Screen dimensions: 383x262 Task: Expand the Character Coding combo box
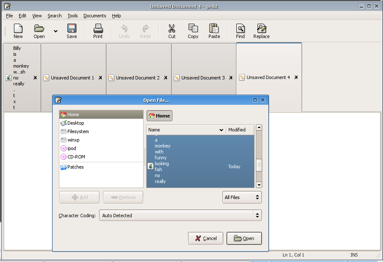pos(180,216)
